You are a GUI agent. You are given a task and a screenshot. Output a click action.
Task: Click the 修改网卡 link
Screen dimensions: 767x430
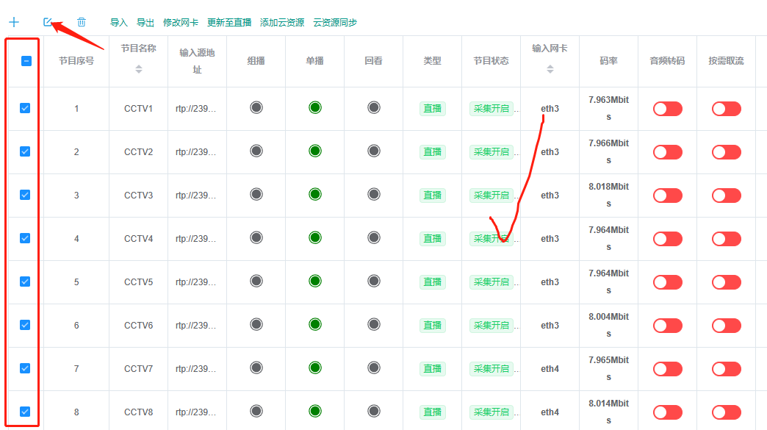coord(181,23)
